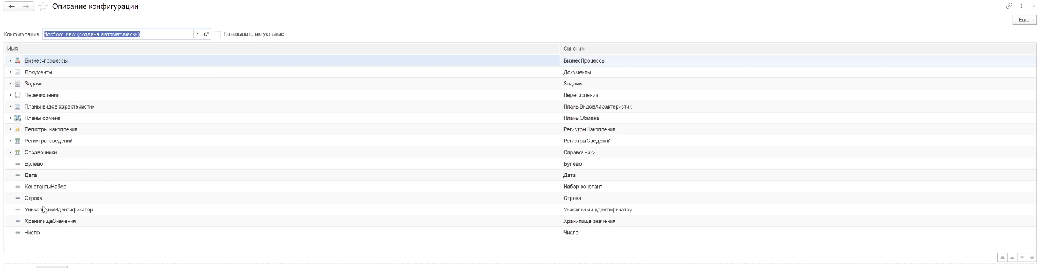1041x268 pixels.
Task: Expand the Документы tree node
Action: pyautogui.click(x=11, y=72)
